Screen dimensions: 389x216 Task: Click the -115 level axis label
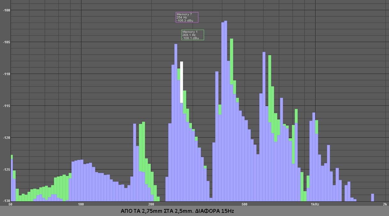coord(7,106)
